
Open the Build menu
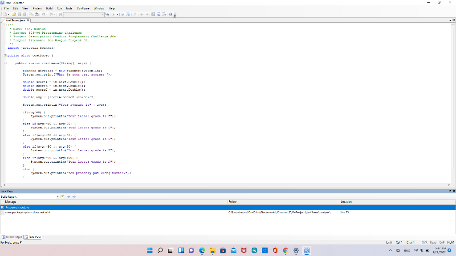(x=49, y=8)
